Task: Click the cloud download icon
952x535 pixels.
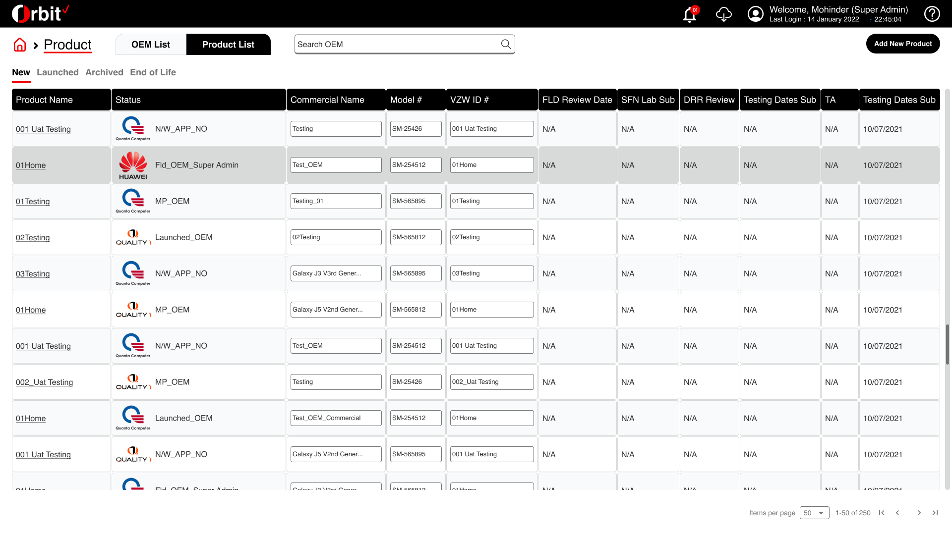Action: point(724,14)
